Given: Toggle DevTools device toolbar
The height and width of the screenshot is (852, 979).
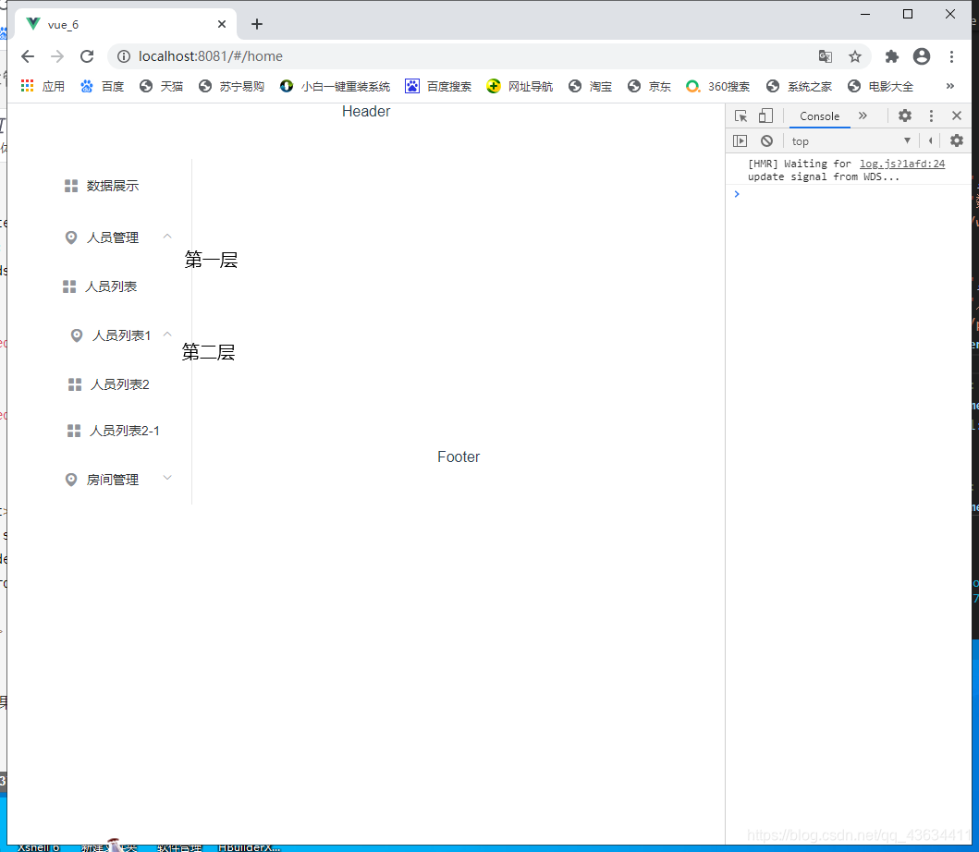Looking at the screenshot, I should pyautogui.click(x=765, y=116).
